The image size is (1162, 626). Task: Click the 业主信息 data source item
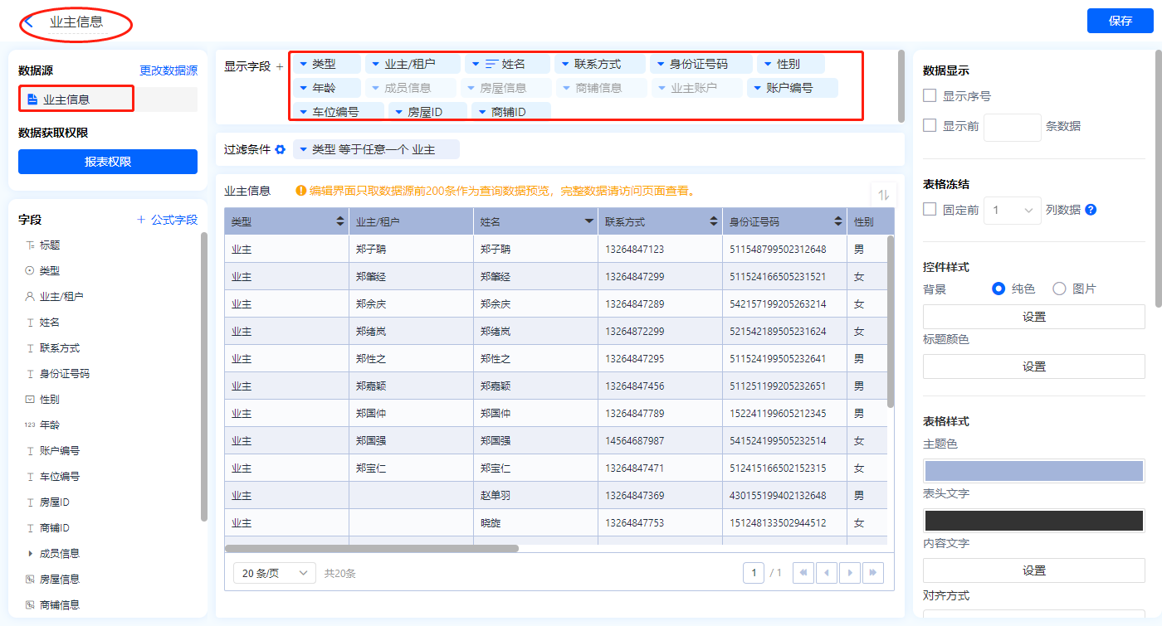pyautogui.click(x=76, y=99)
